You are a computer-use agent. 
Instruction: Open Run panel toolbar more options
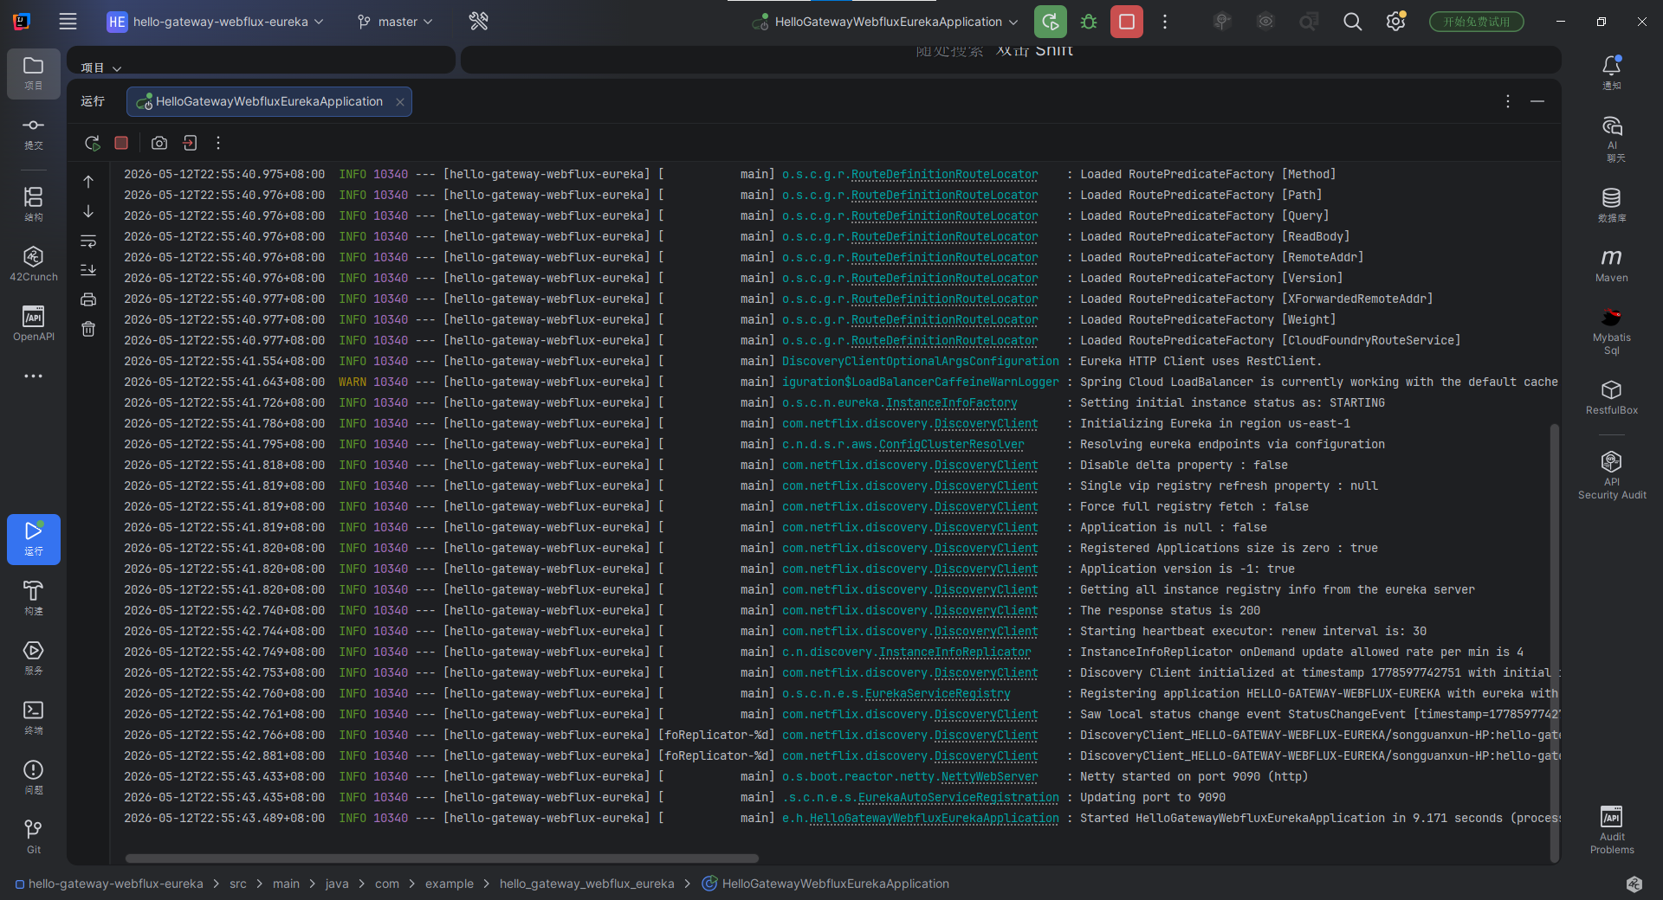coord(218,143)
